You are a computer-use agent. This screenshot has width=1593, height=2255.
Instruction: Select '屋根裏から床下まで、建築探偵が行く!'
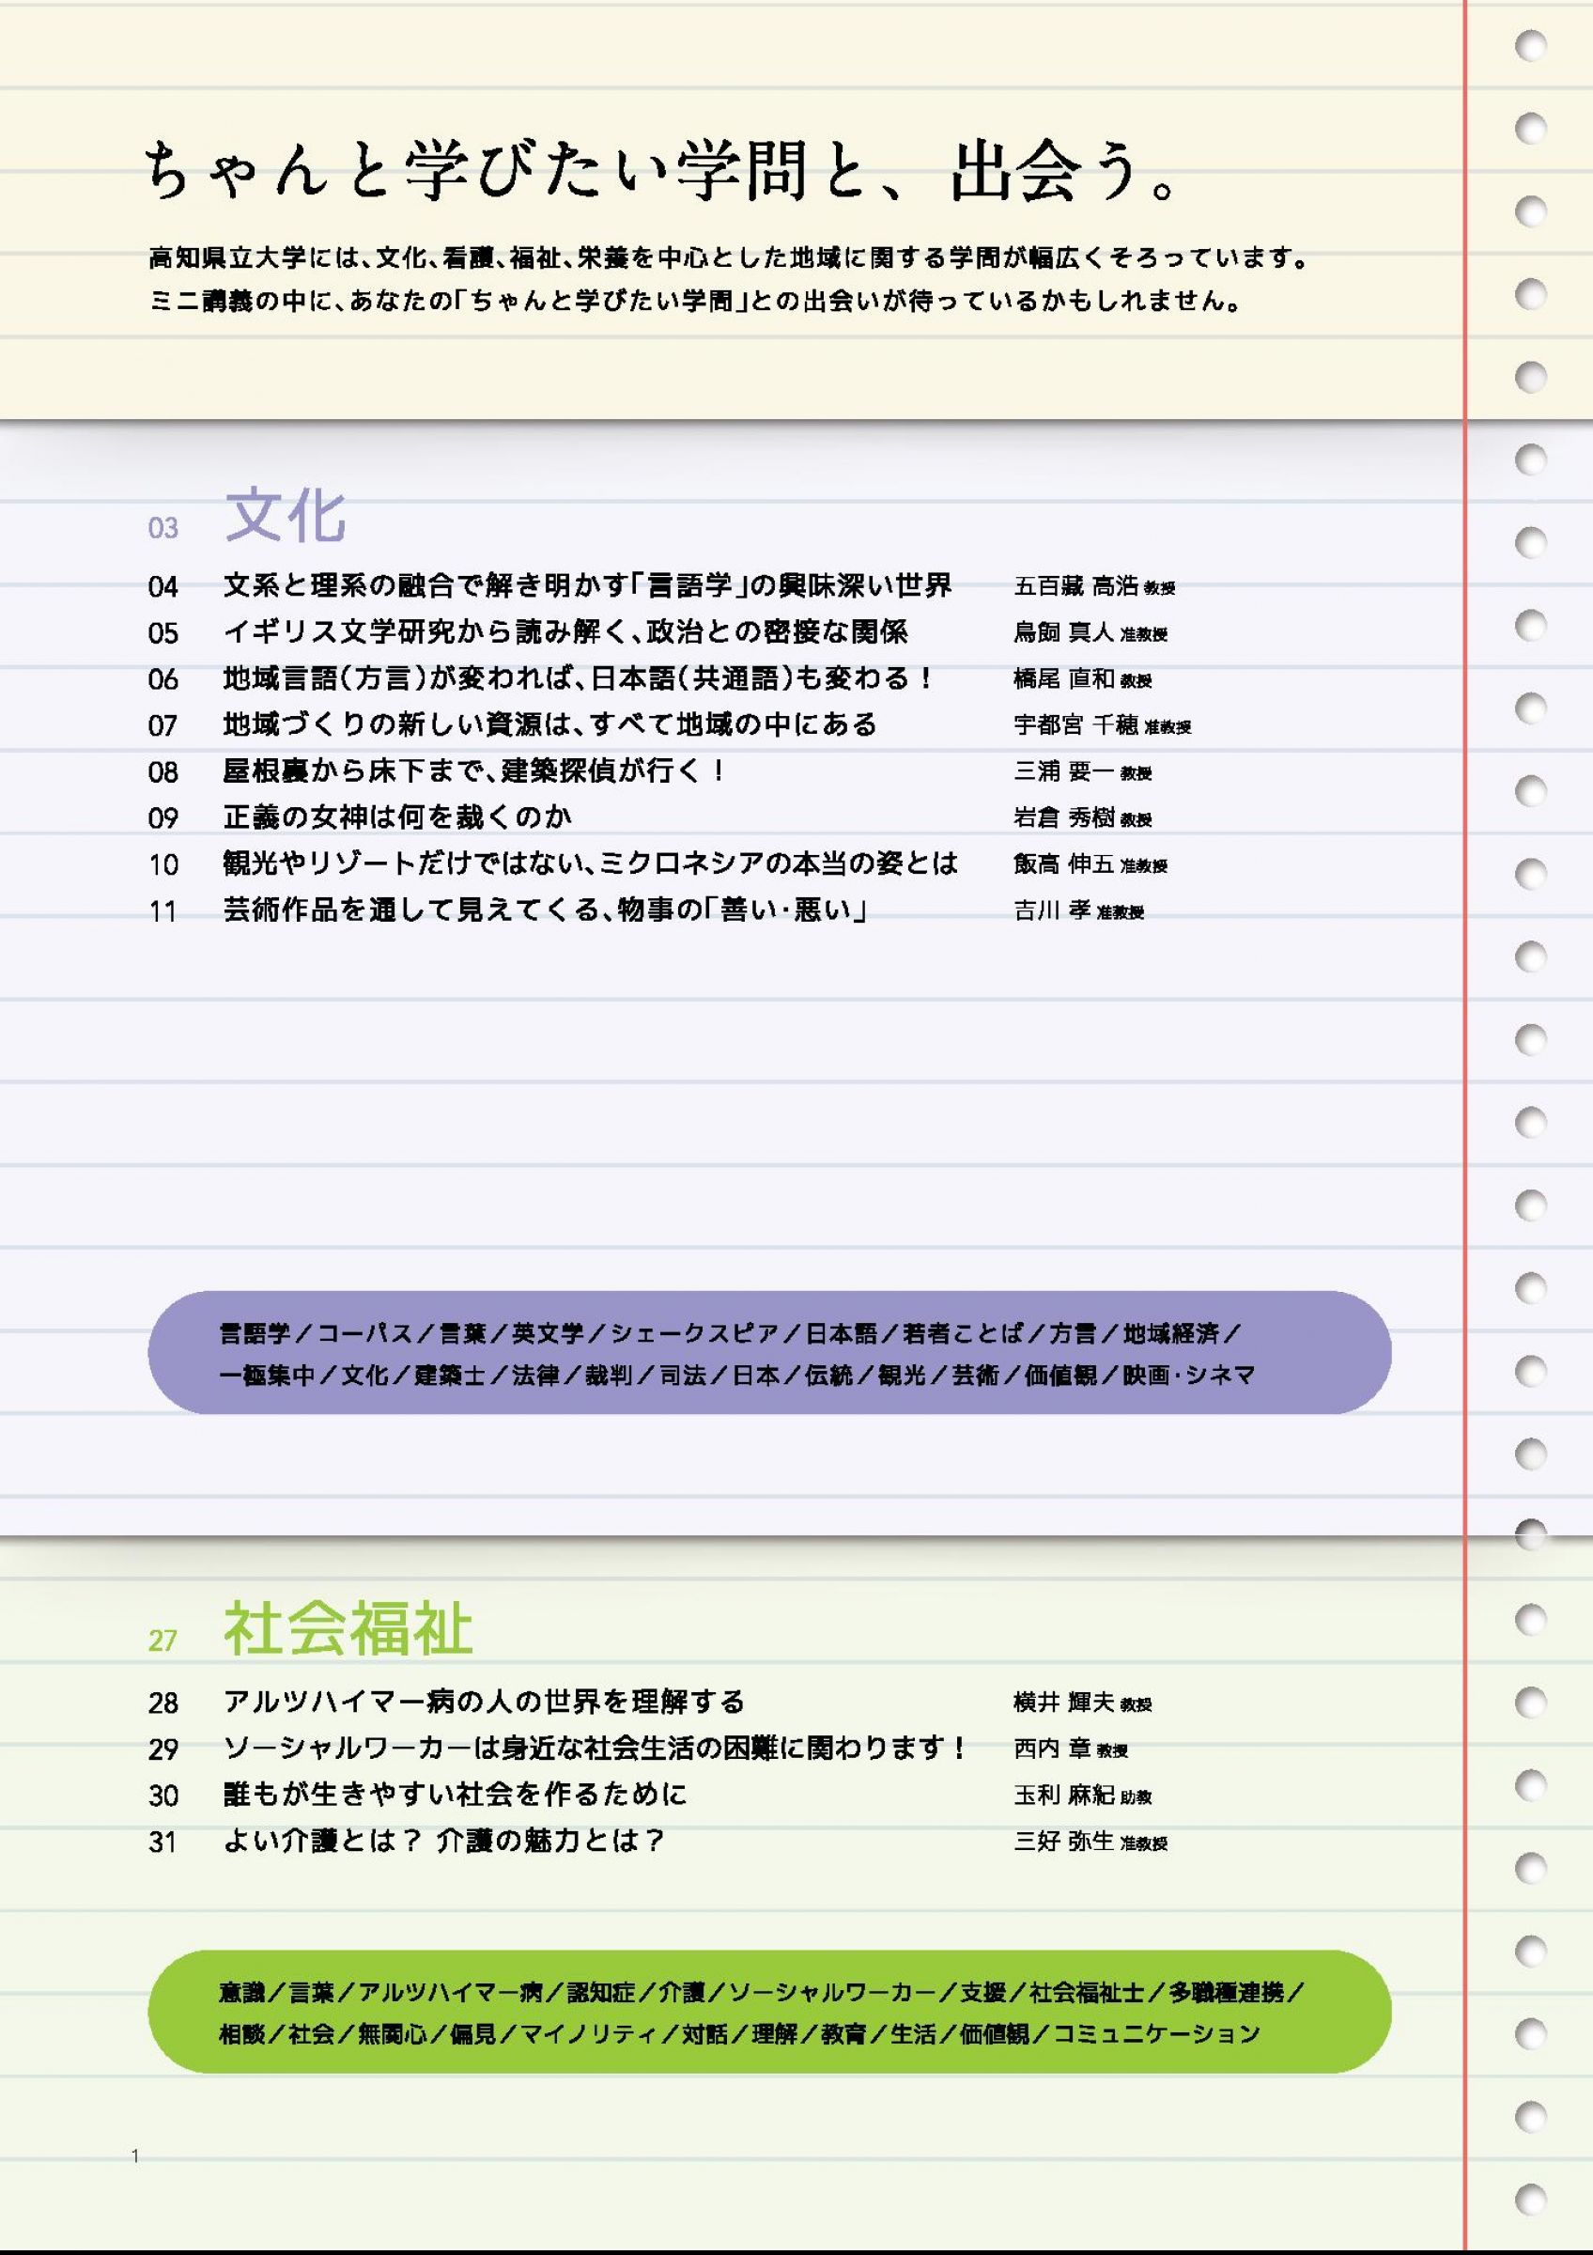(x=475, y=771)
